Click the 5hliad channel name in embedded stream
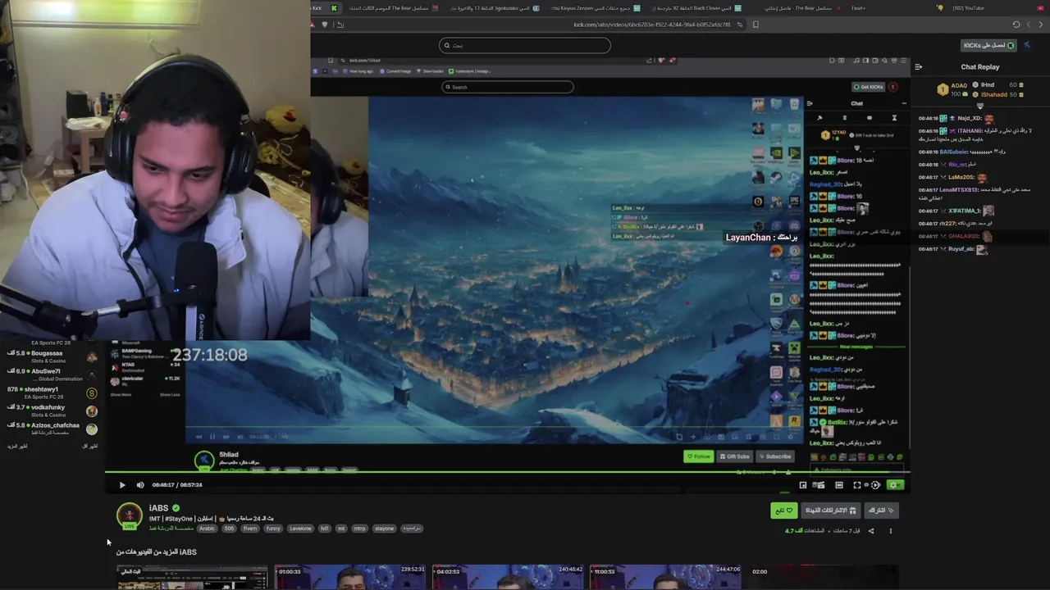 [229, 455]
